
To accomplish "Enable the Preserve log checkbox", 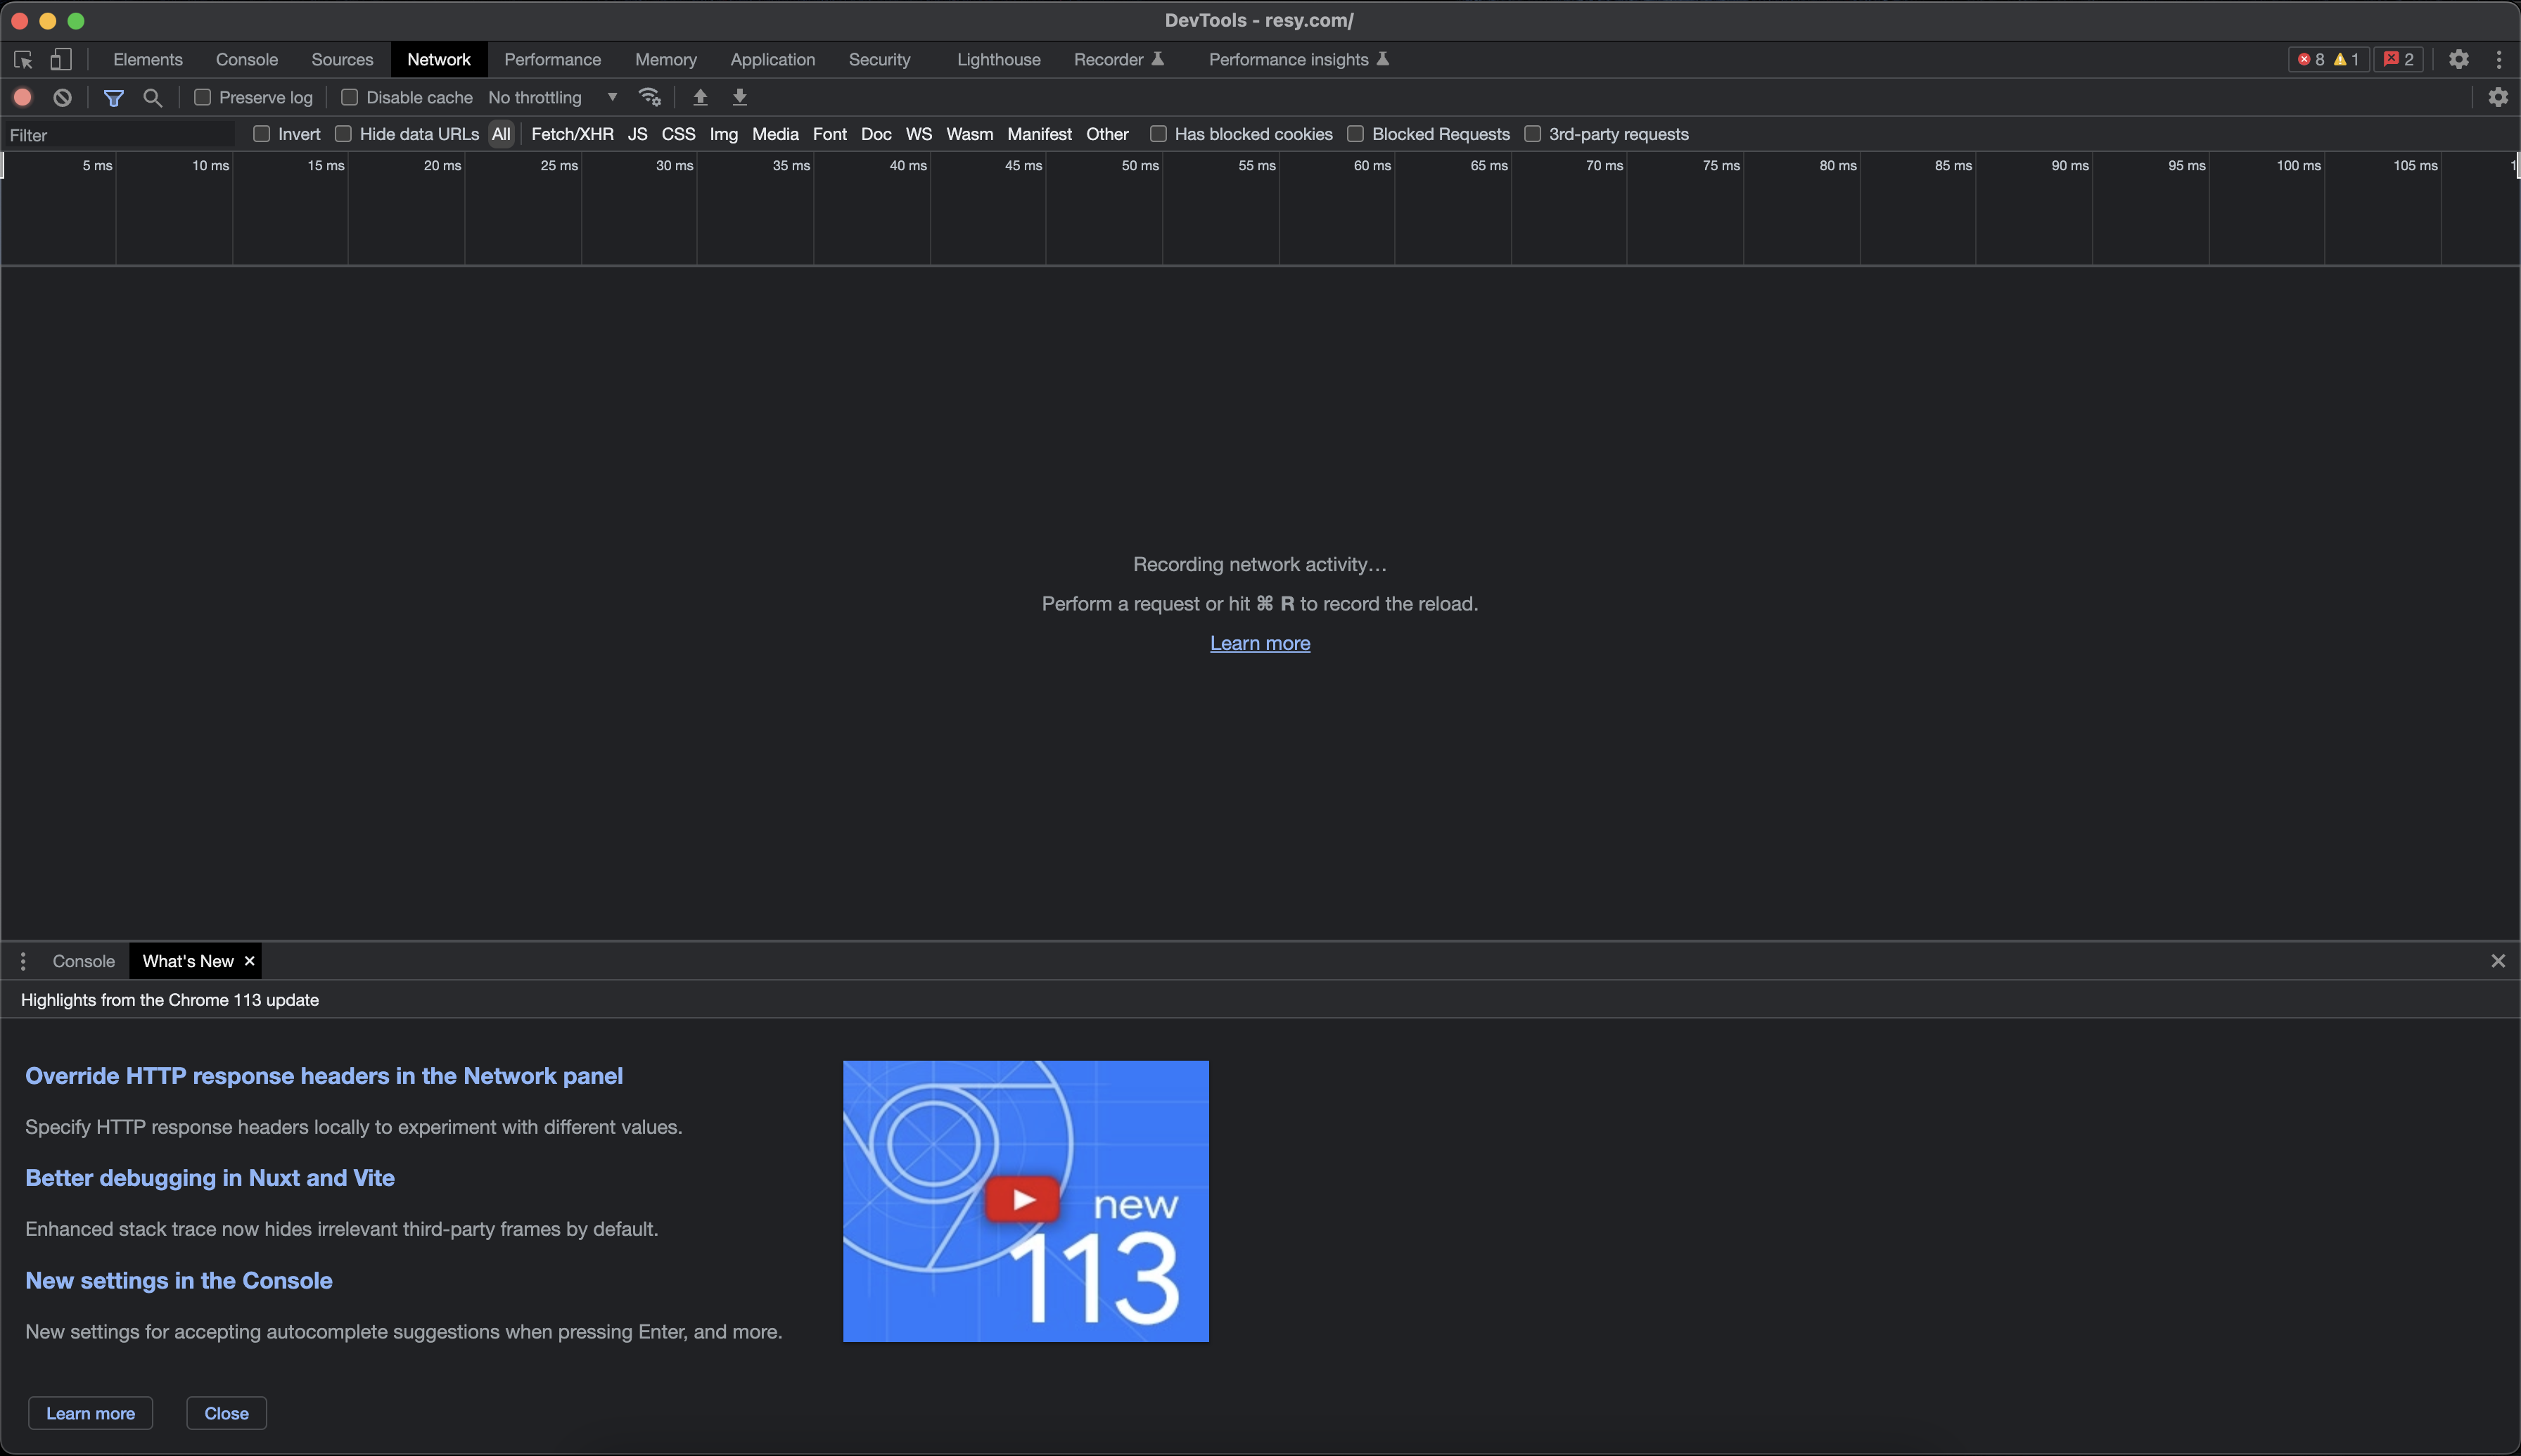I will [204, 97].
